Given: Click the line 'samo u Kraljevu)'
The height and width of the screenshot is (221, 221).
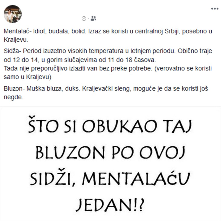Looking at the screenshot, I should [28, 77].
